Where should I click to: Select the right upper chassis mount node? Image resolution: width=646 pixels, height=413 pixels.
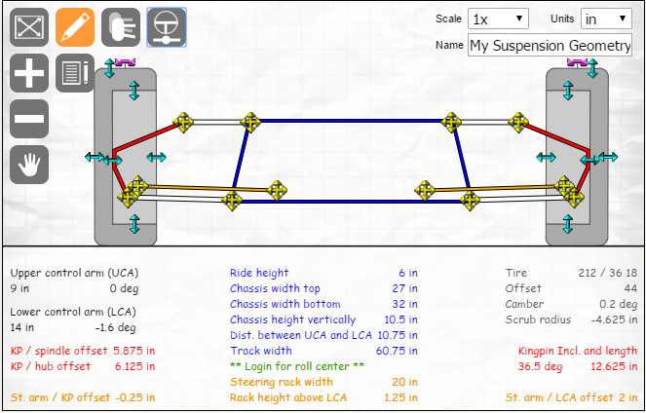450,122
